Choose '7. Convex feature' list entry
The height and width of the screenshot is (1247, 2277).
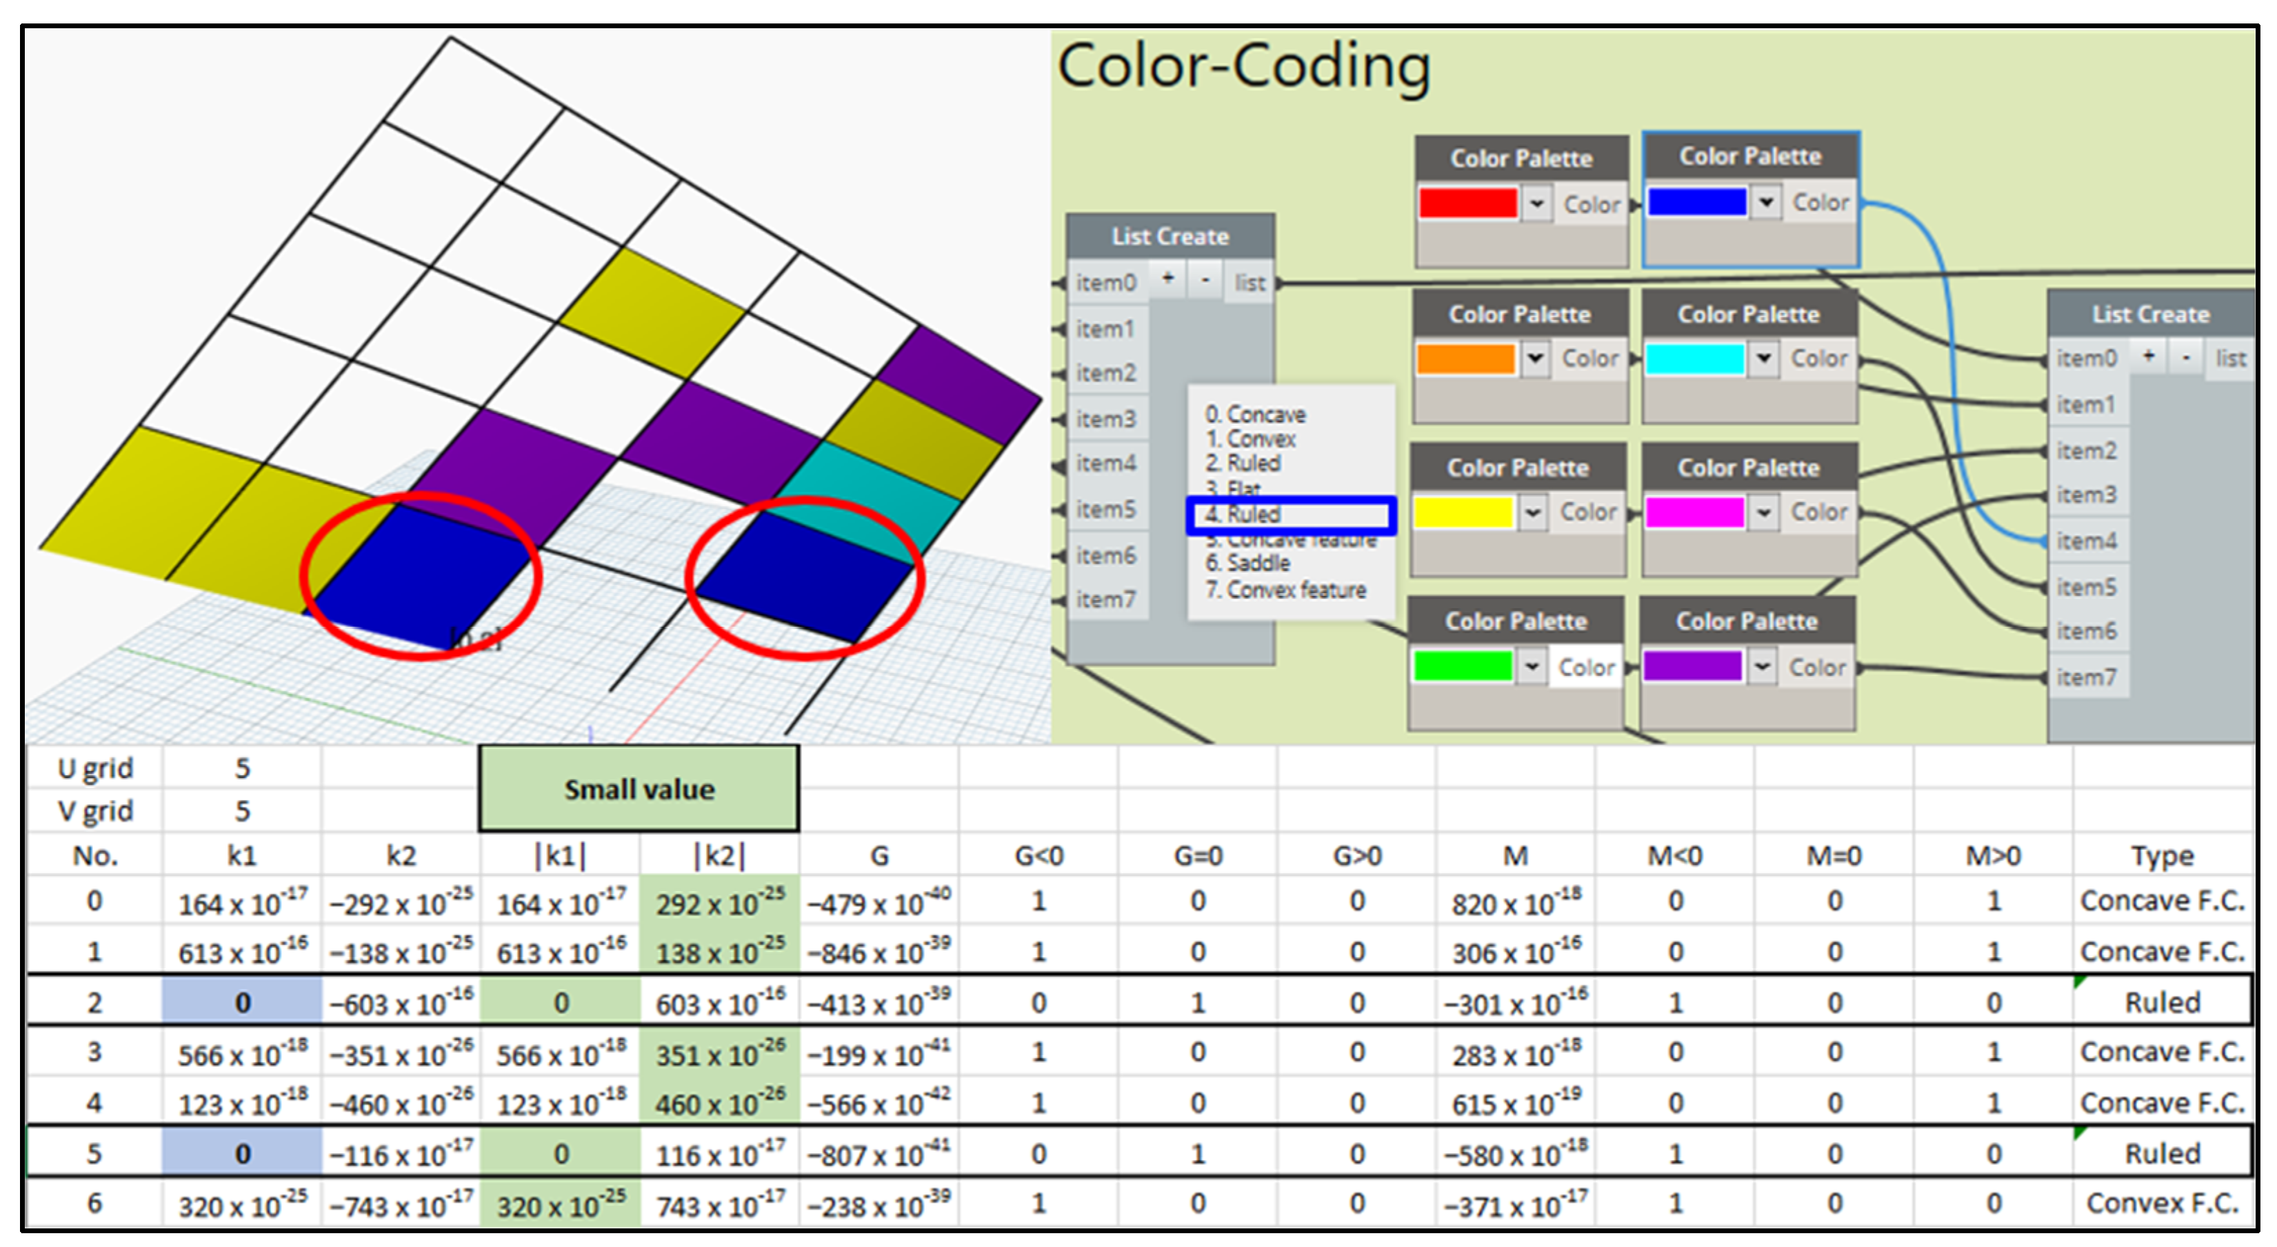click(x=1286, y=590)
